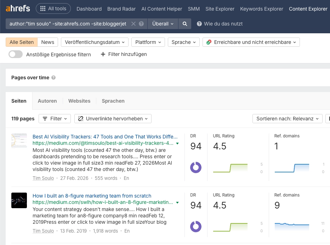
Task: Switch to Site Explorer
Action: click(220, 9)
